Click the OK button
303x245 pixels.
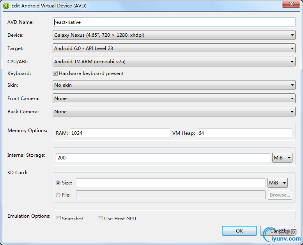239,231
